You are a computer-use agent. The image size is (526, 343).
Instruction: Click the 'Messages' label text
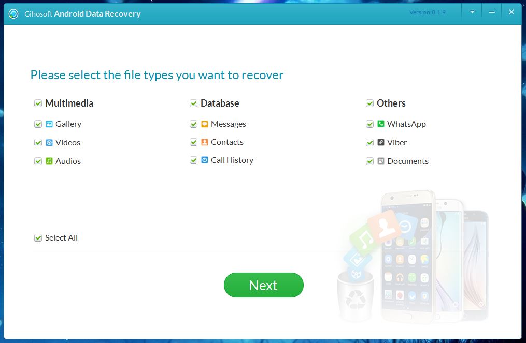pos(229,124)
